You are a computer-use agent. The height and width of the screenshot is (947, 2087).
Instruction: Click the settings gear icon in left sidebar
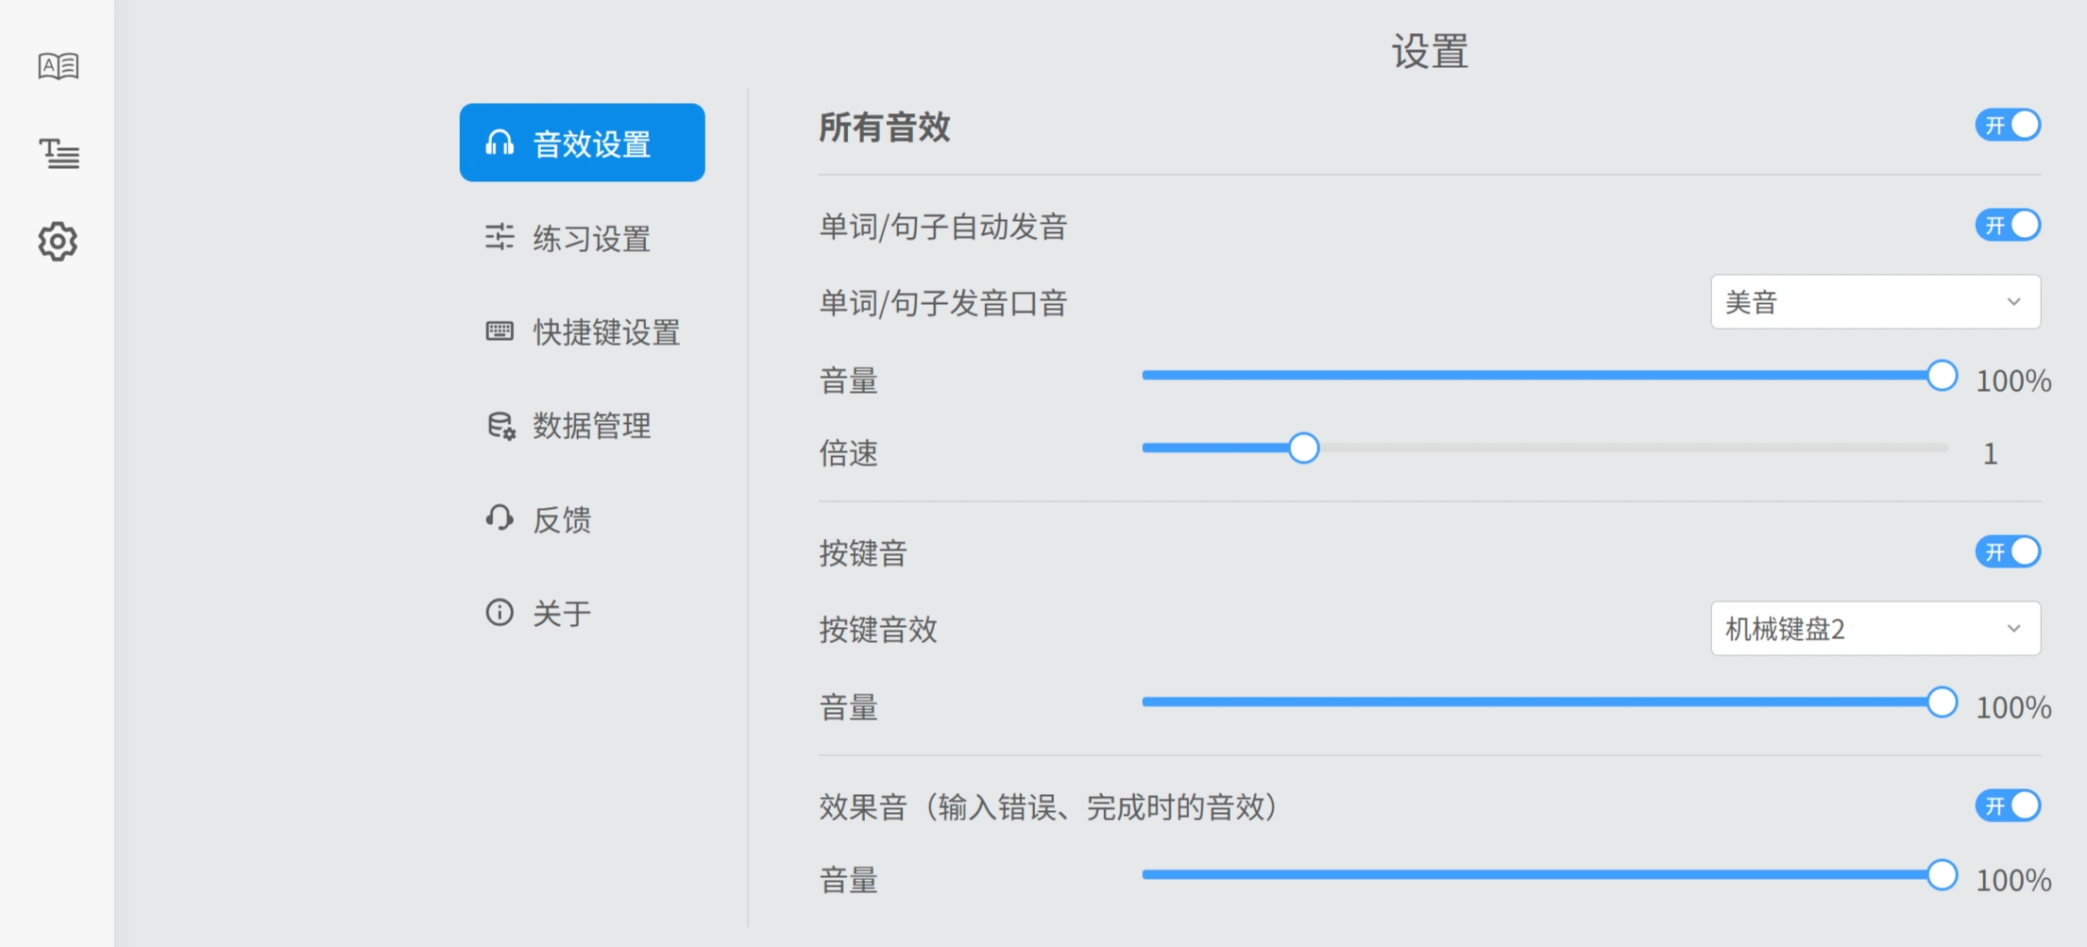pyautogui.click(x=58, y=242)
